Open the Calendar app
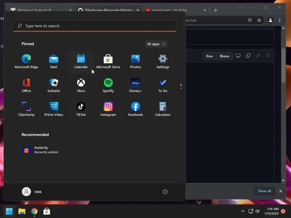 click(x=81, y=62)
